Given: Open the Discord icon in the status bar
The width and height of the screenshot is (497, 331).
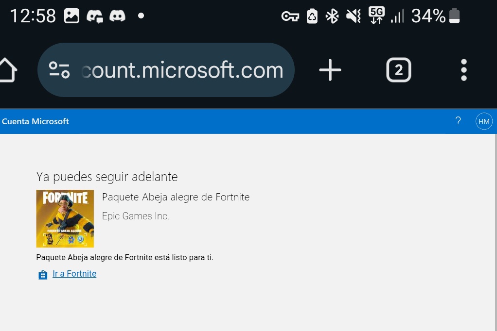Looking at the screenshot, I should coord(117,16).
